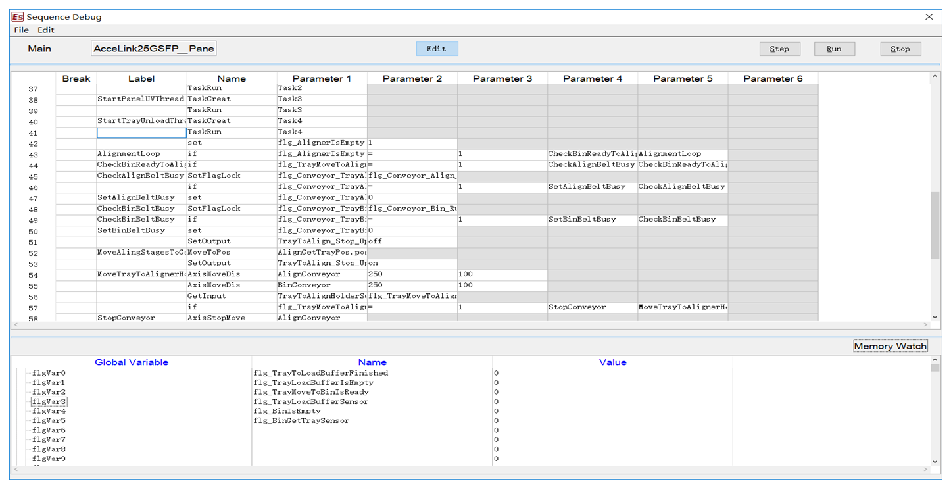
Task: Click the blue Edit button
Action: [x=437, y=49]
